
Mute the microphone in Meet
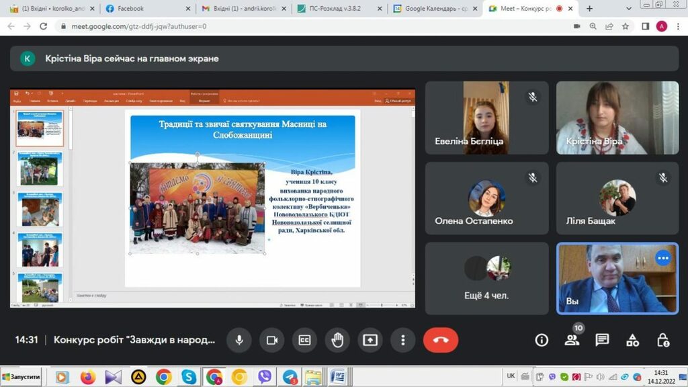click(239, 340)
